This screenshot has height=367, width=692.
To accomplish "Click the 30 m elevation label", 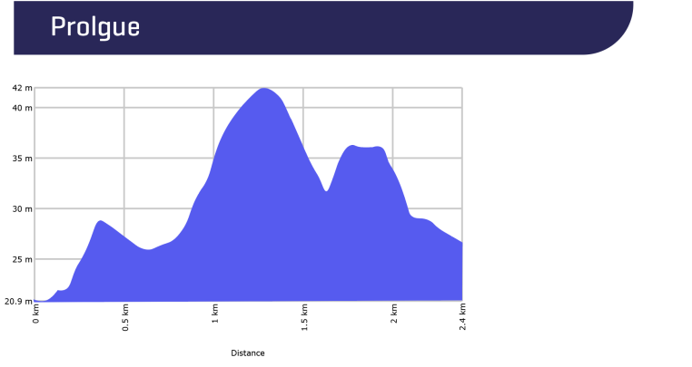I will [22, 209].
